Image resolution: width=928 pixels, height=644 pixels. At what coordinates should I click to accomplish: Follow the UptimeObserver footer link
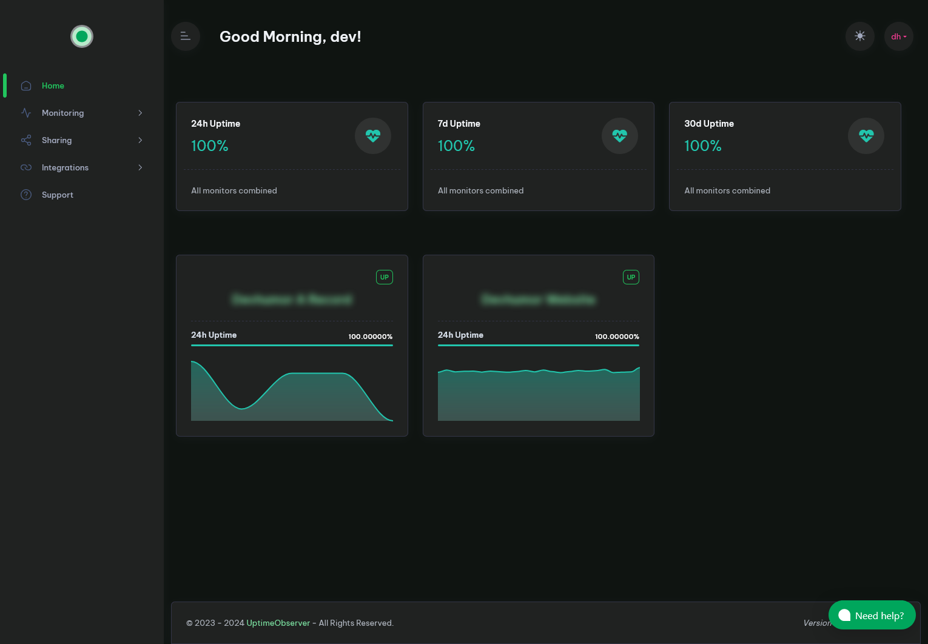click(x=278, y=623)
